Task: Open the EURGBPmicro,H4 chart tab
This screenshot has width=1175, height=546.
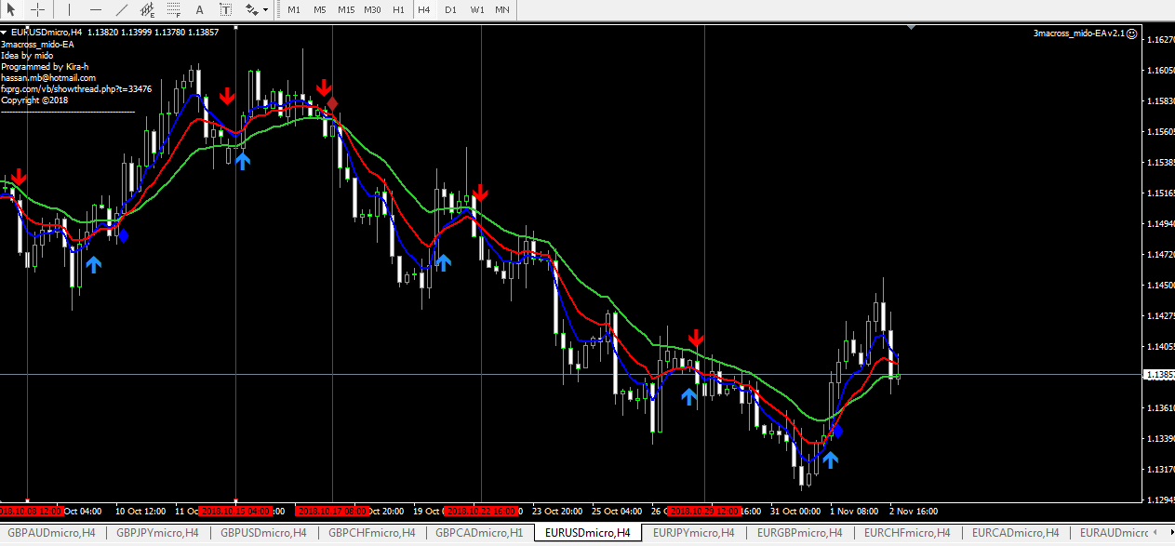Action: click(x=800, y=533)
